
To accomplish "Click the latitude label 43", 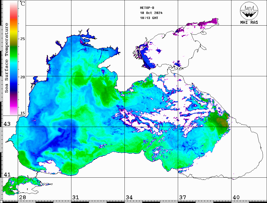I will coord(7,124).
